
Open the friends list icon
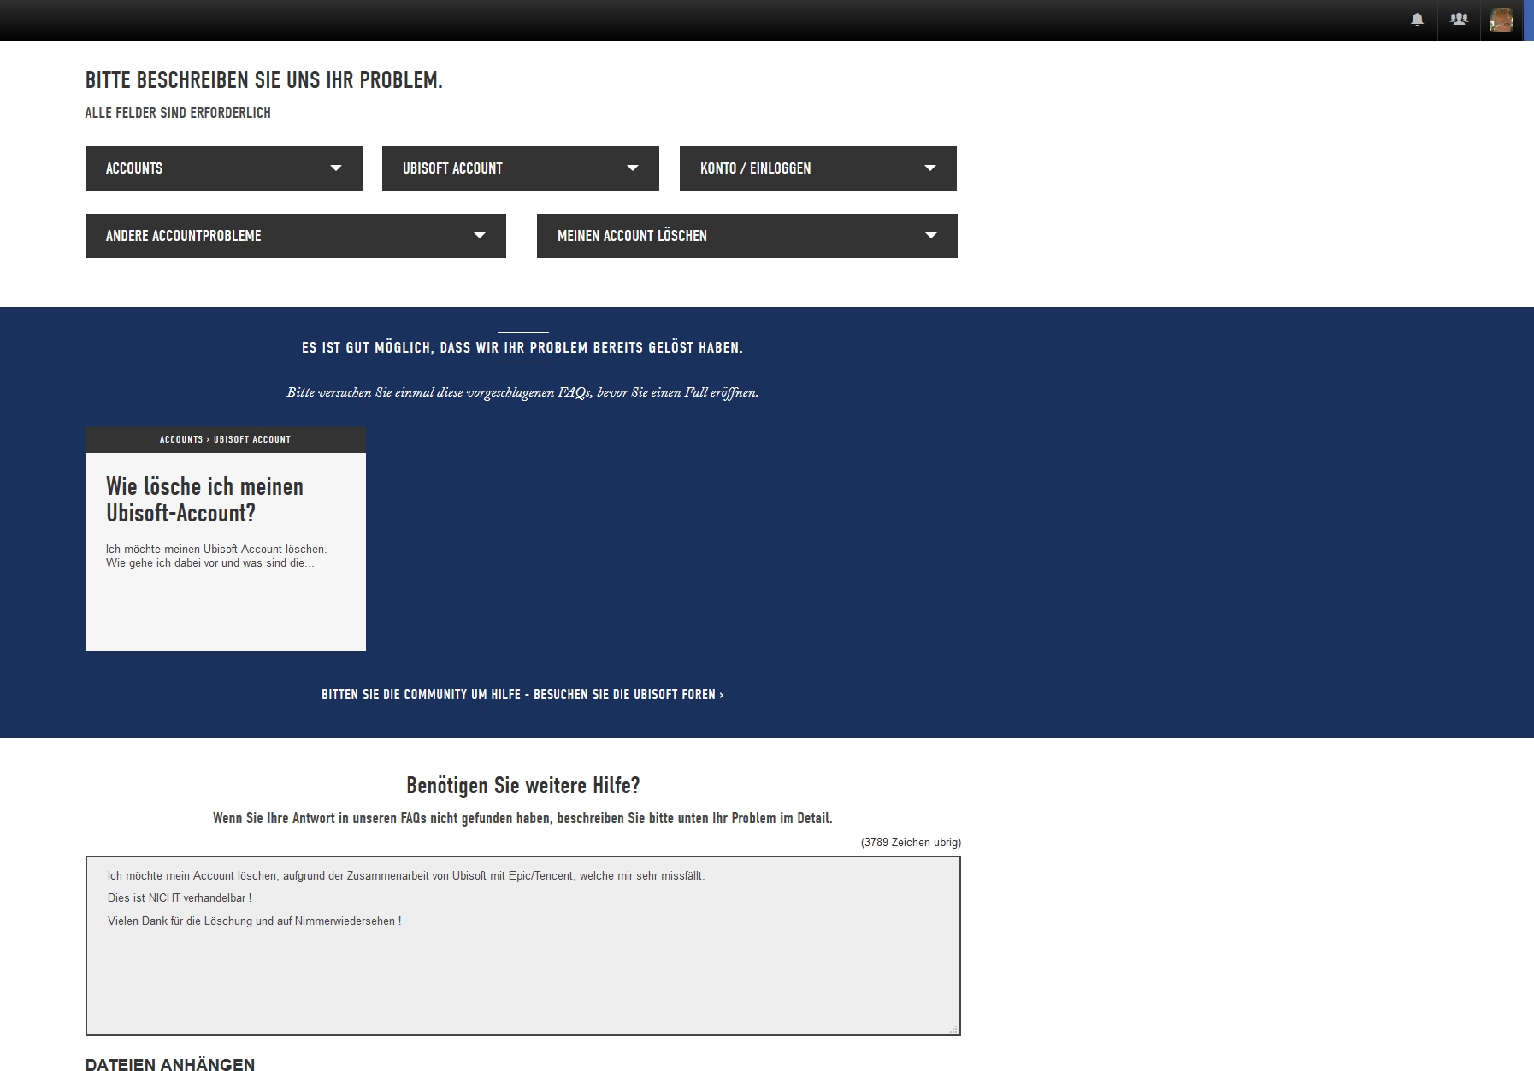[1459, 20]
